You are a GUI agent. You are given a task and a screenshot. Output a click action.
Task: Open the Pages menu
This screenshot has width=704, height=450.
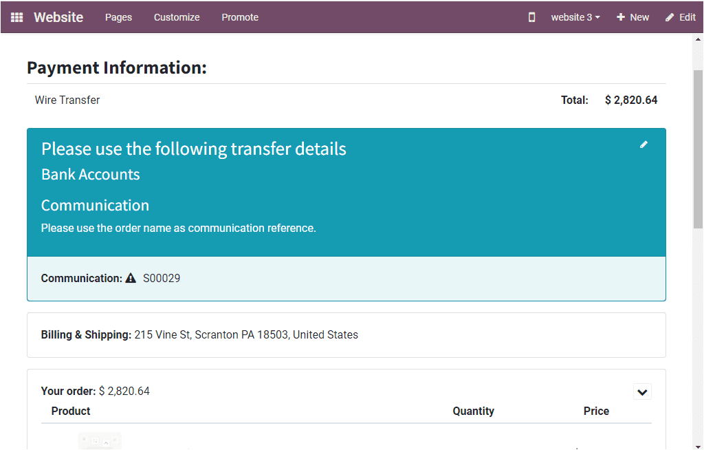coord(118,17)
